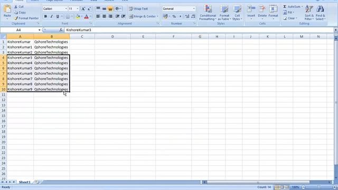This screenshot has width=338, height=190.
Task: Increase decimal places
Action: pyautogui.click(x=187, y=16)
